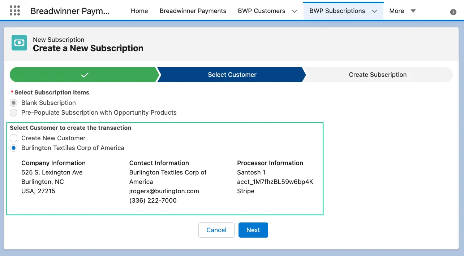Choose the Create New Customer option

[14, 138]
